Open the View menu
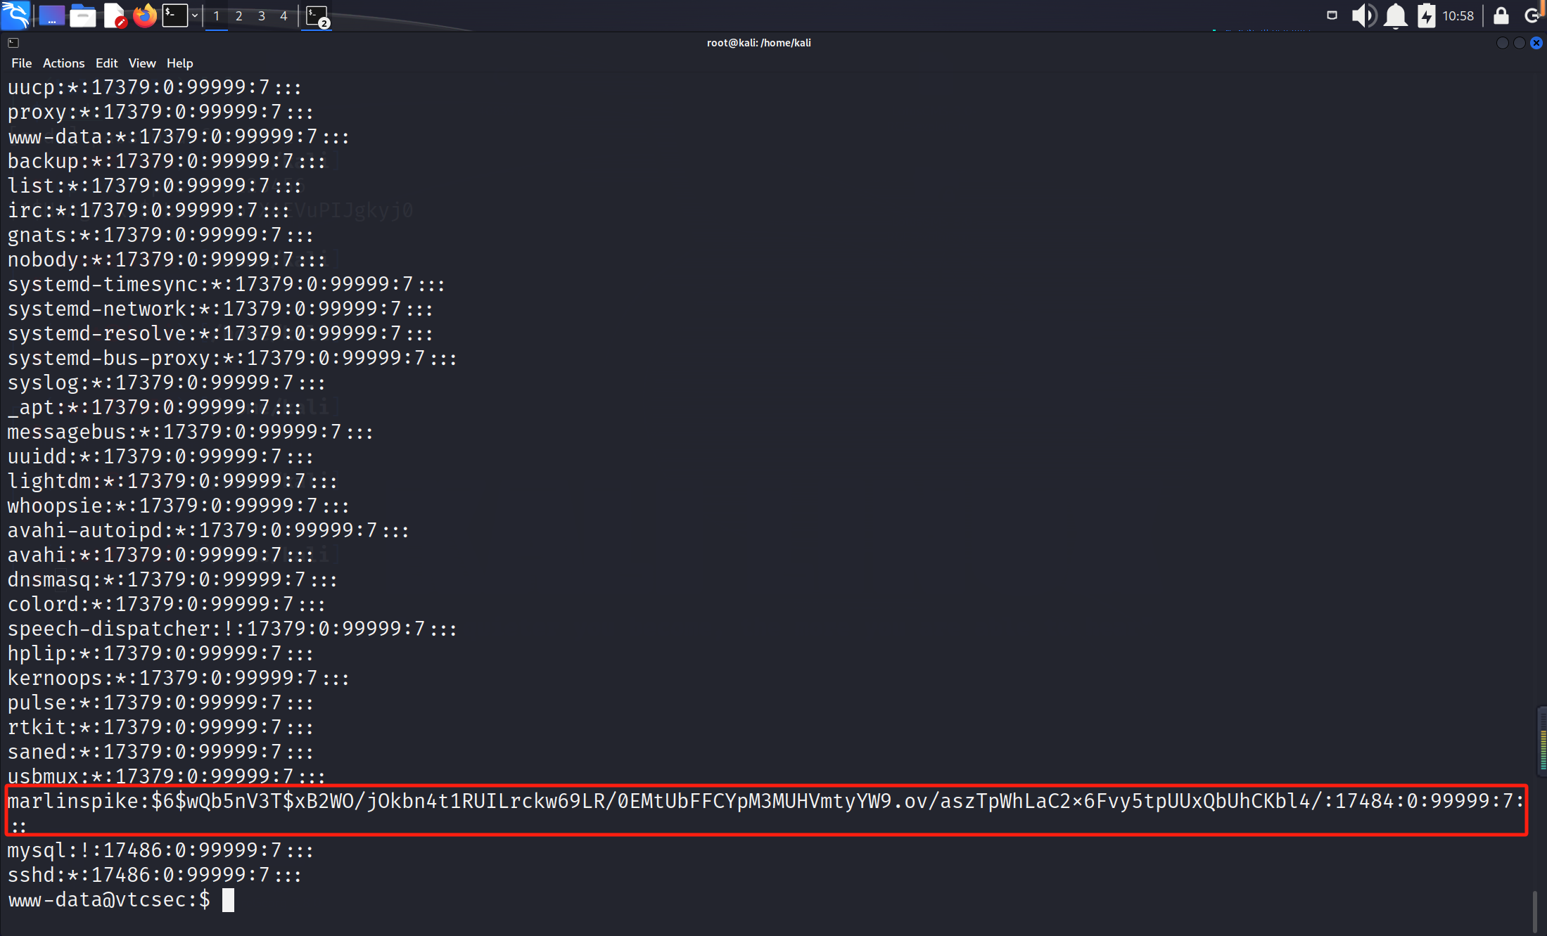This screenshot has width=1547, height=936. coord(142,63)
